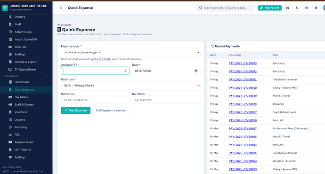The height and width of the screenshot is (174, 325).
Task: Open voucher PAY/2026-27/00041 link
Action: tap(243, 79)
